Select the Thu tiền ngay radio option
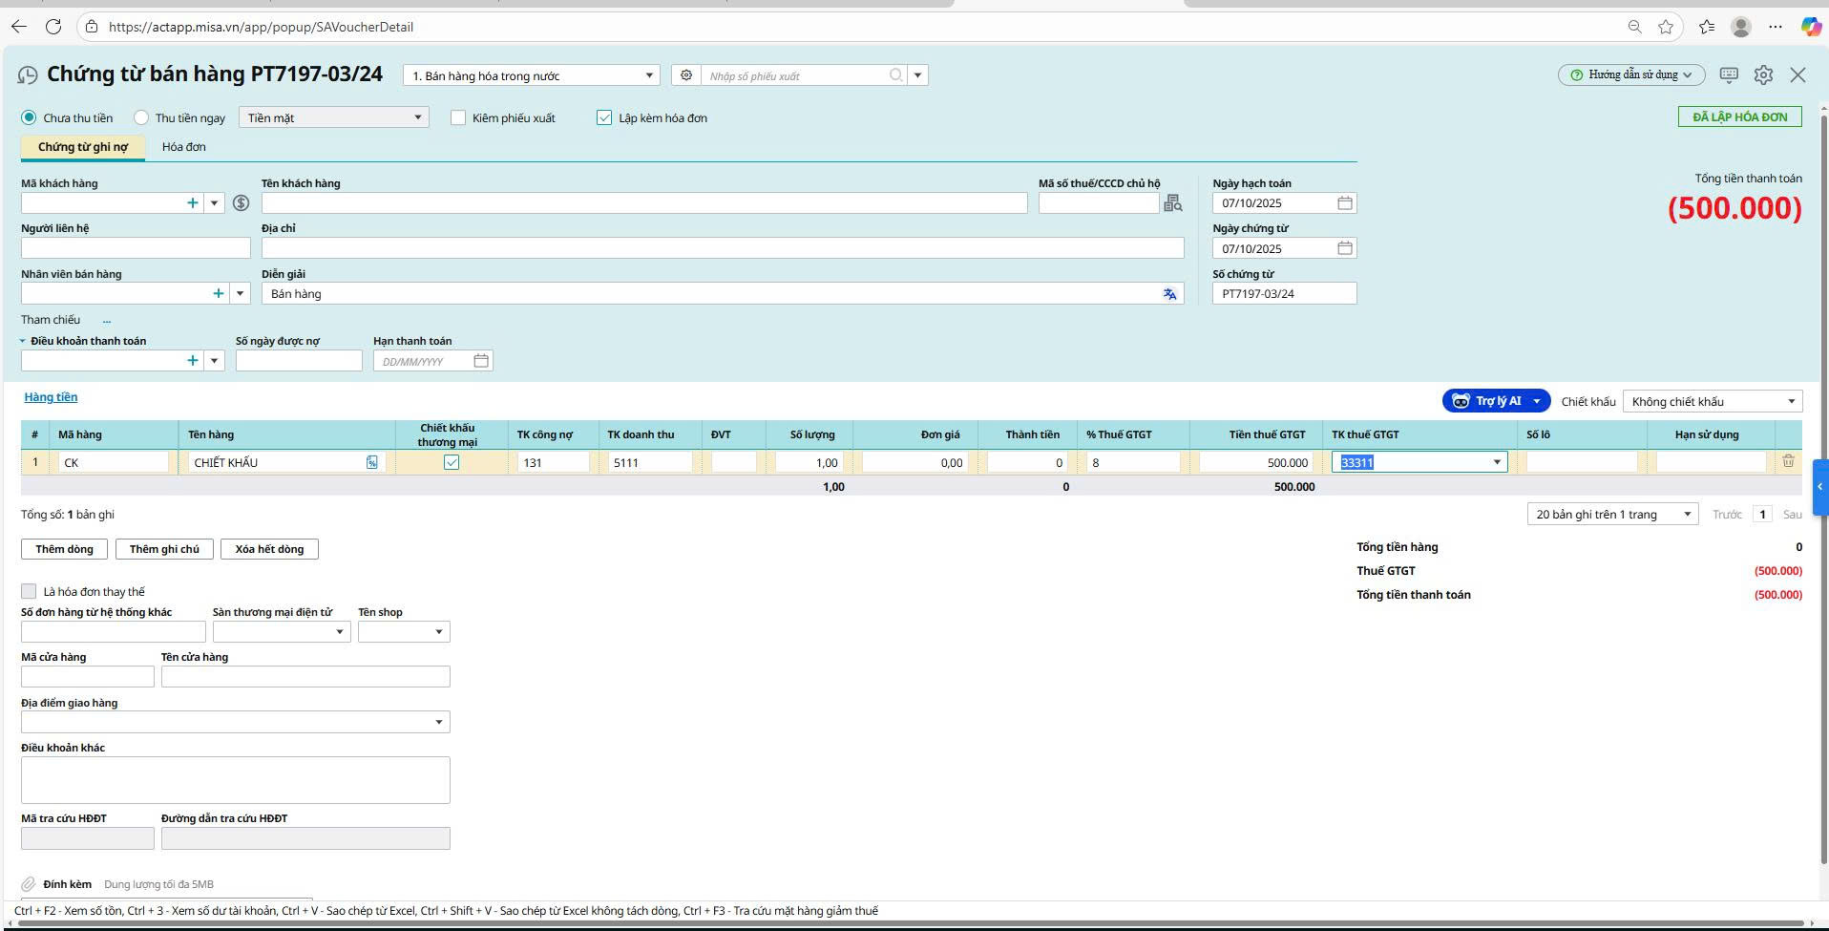This screenshot has height=931, width=1829. (x=141, y=118)
